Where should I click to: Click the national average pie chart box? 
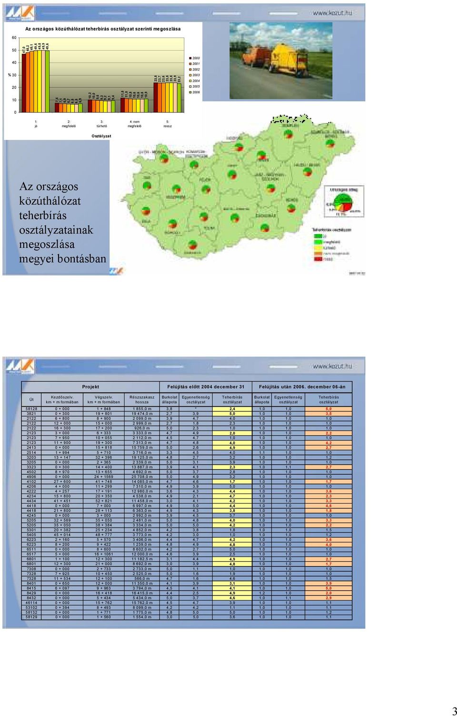[x=344, y=202]
